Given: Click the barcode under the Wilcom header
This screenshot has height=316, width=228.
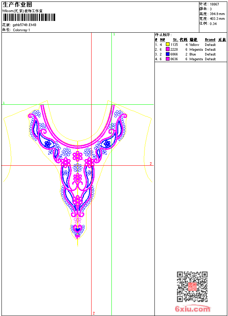Looking at the screenshot, I should pyautogui.click(x=29, y=17).
